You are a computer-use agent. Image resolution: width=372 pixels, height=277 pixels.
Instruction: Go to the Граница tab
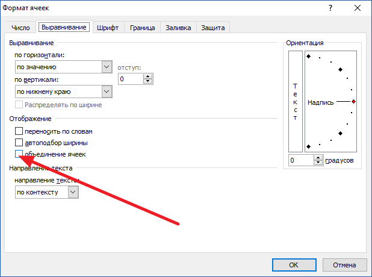[x=143, y=27]
